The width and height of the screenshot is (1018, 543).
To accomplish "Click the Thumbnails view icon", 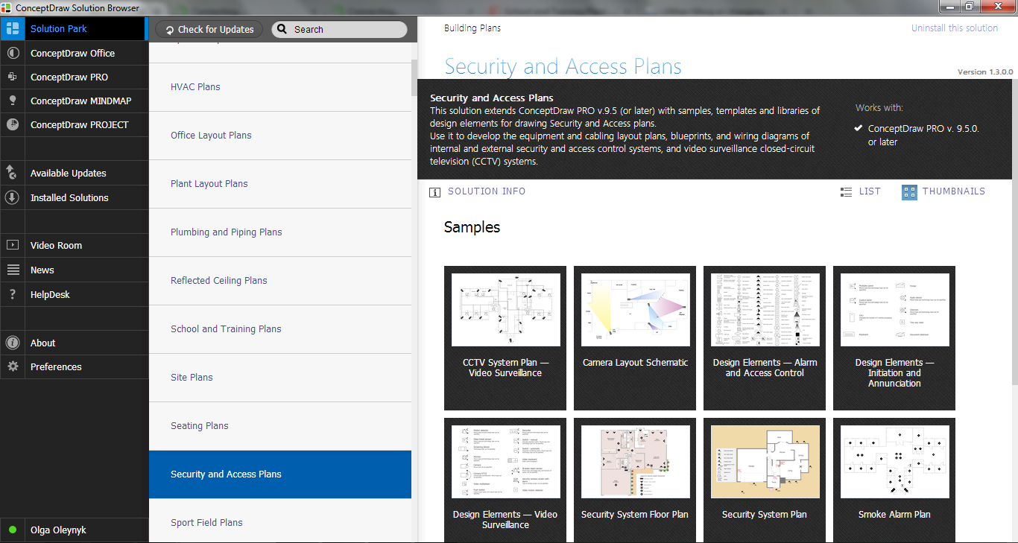I will [909, 192].
